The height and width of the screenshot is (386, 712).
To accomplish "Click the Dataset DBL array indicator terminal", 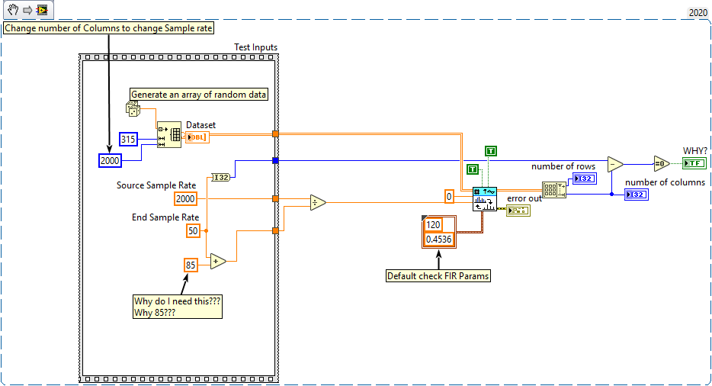I will tap(197, 137).
